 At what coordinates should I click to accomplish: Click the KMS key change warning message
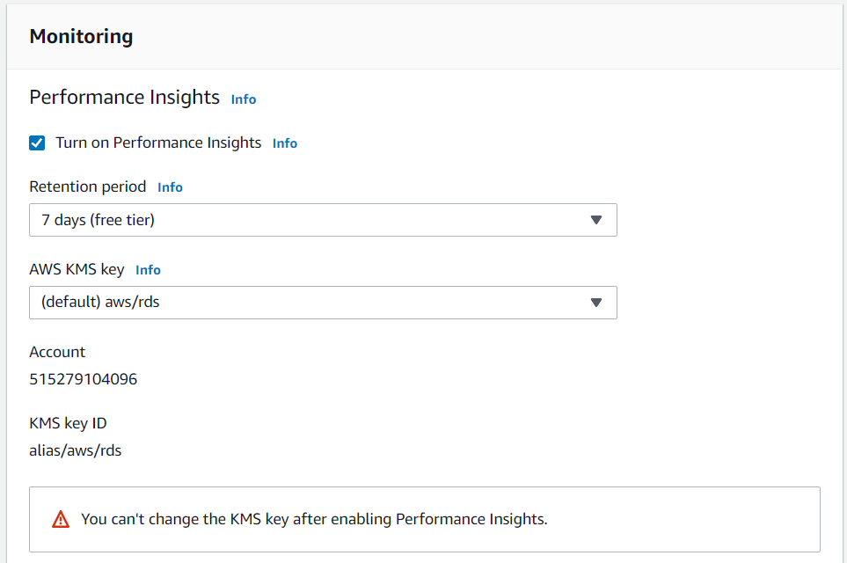pos(314,519)
